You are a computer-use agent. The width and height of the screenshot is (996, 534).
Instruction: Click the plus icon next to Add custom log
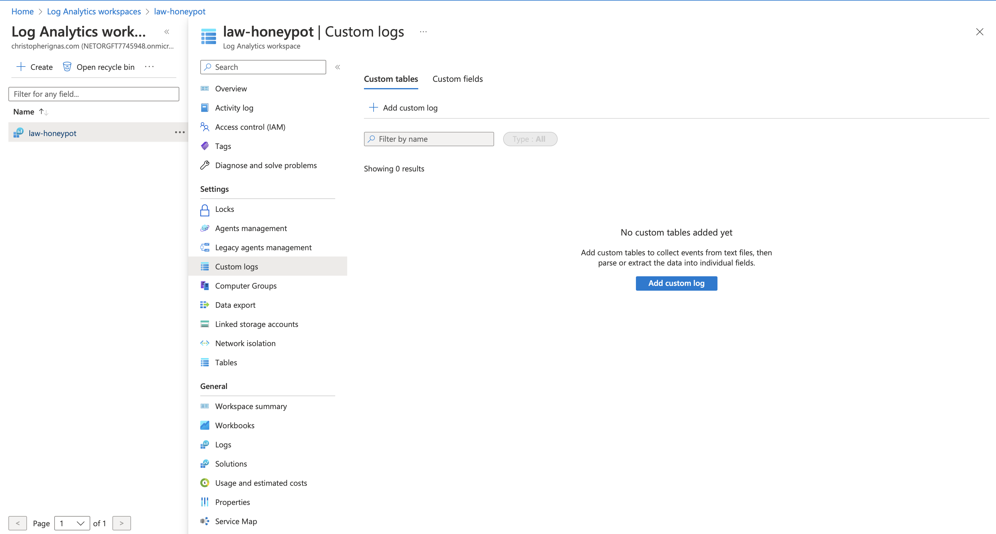pos(373,107)
